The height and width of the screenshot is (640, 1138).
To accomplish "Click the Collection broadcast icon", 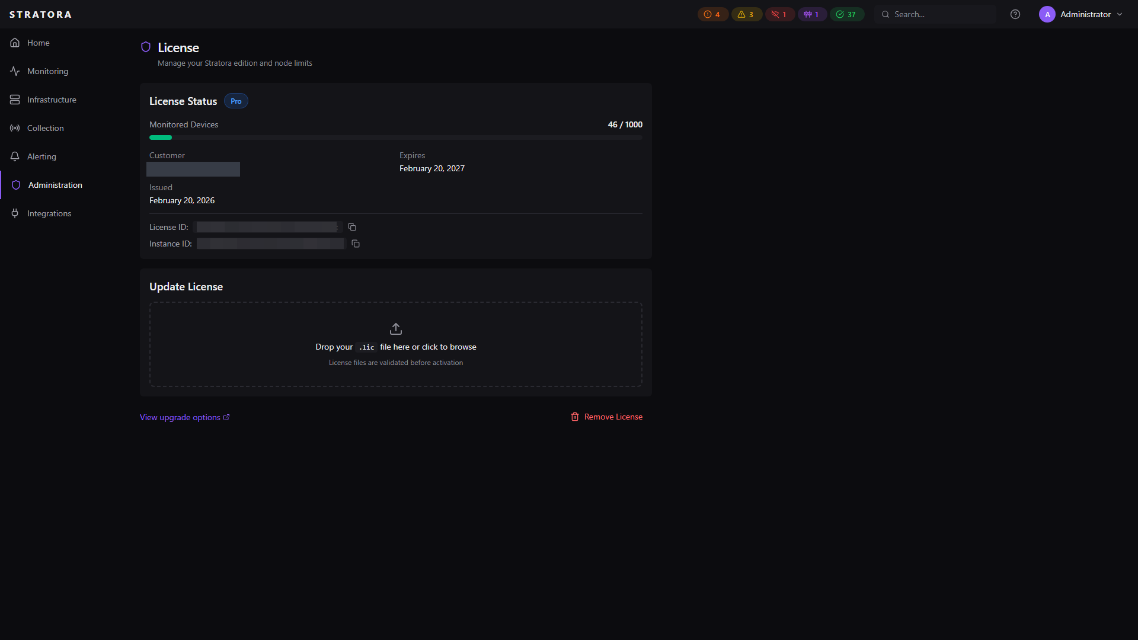I will pos(15,128).
